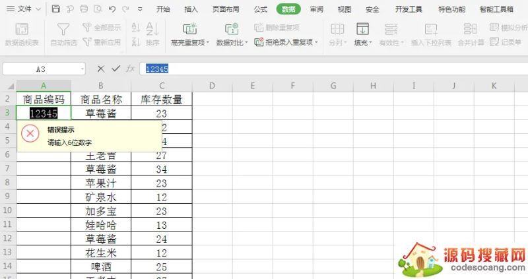Viewport: 528px width, 279px height.
Task: Select column C header
Action: [x=162, y=86]
